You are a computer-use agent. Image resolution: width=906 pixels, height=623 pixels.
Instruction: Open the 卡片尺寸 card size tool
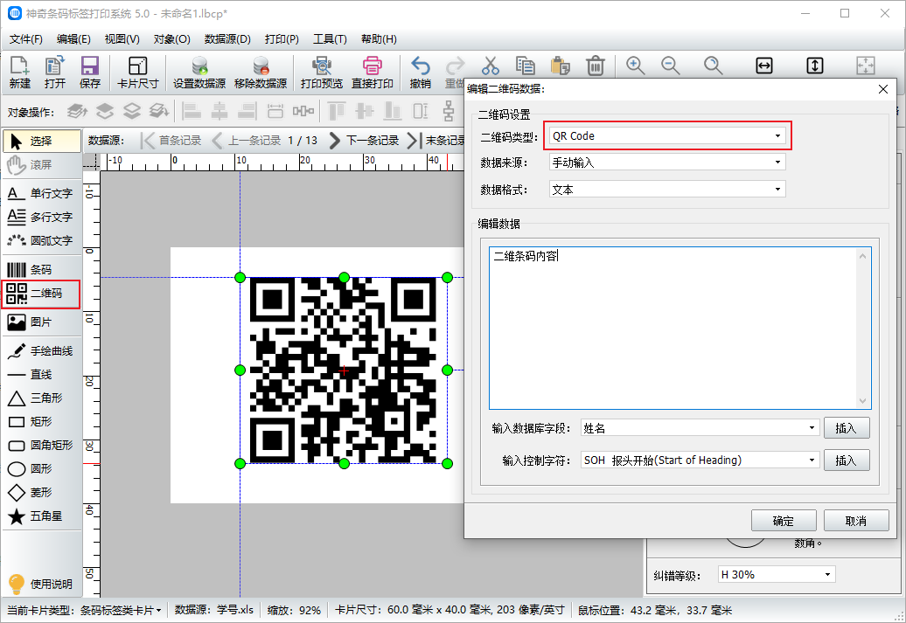[137, 73]
